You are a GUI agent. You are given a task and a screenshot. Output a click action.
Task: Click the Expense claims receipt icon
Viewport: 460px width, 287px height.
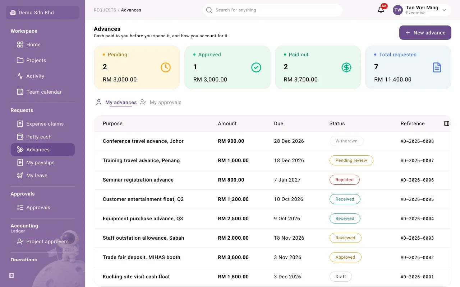[20, 124]
